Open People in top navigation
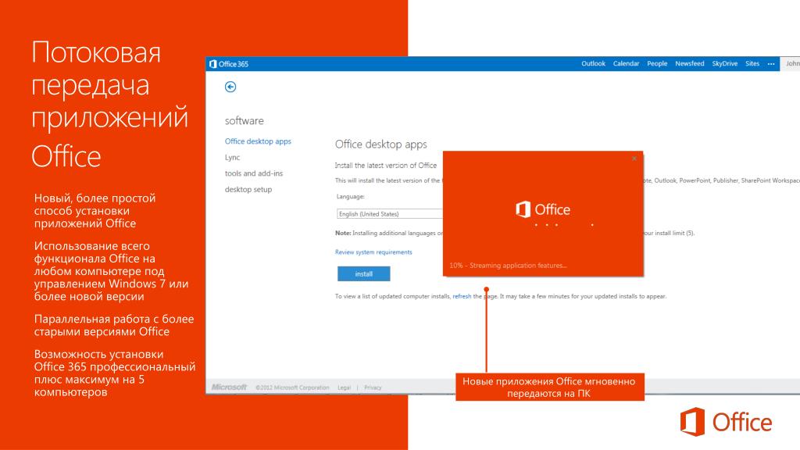Screen dimensions: 800x450 657,64
